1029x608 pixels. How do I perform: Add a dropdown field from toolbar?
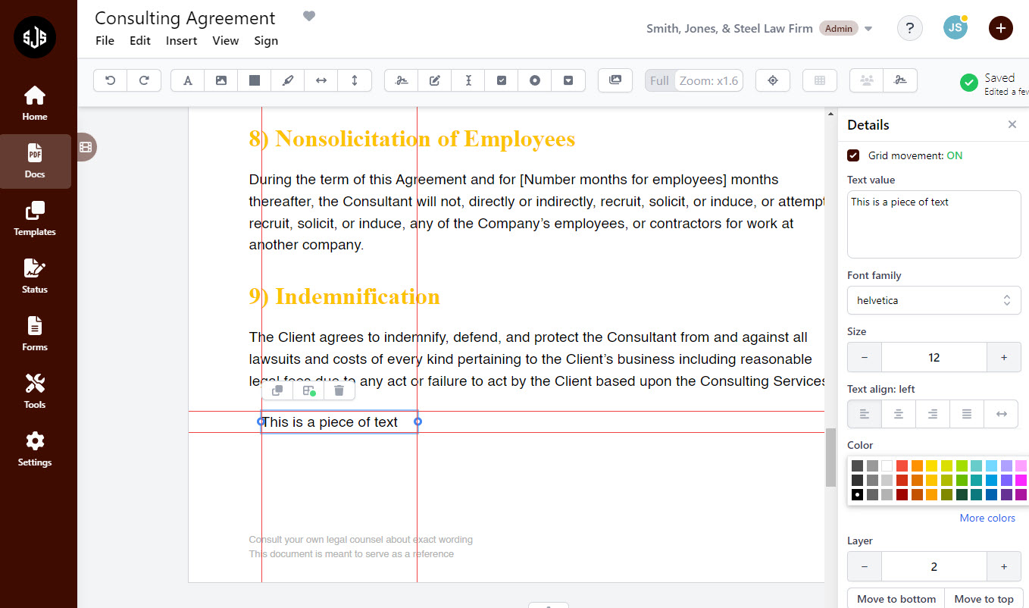(568, 80)
